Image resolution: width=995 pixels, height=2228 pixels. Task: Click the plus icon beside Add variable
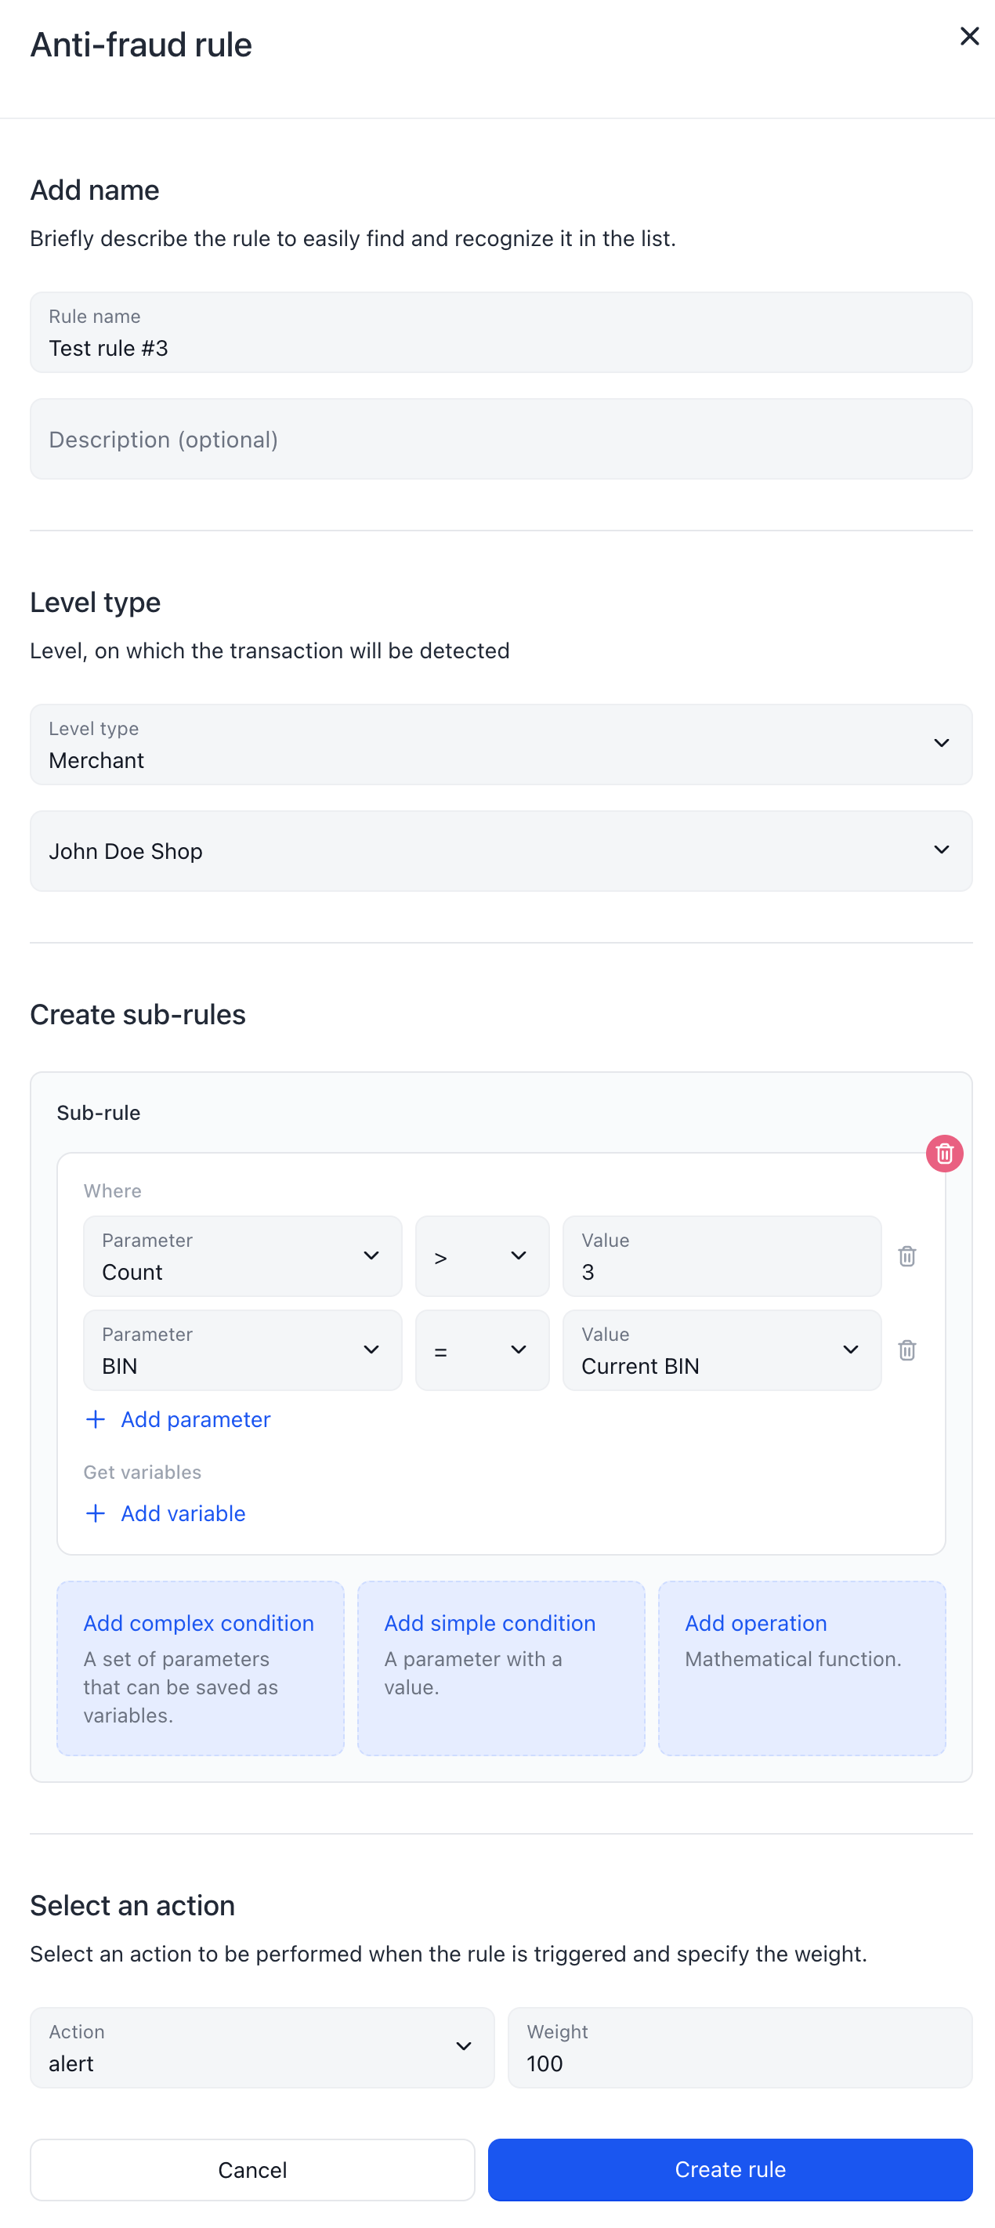(95, 1513)
